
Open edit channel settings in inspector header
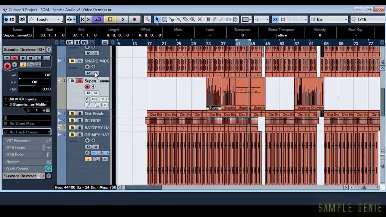49,49
